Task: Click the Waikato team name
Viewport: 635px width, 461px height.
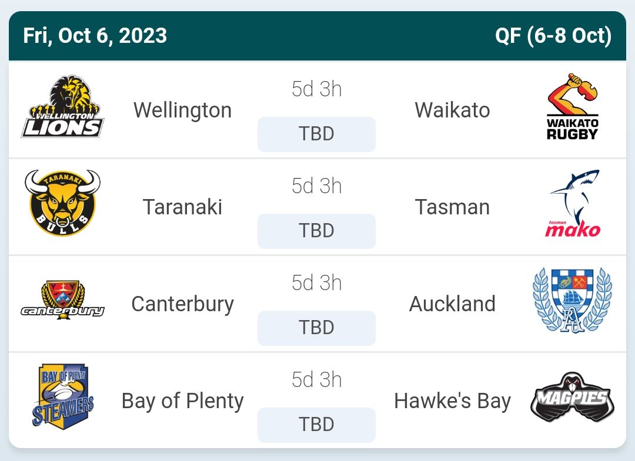Action: coord(452,110)
